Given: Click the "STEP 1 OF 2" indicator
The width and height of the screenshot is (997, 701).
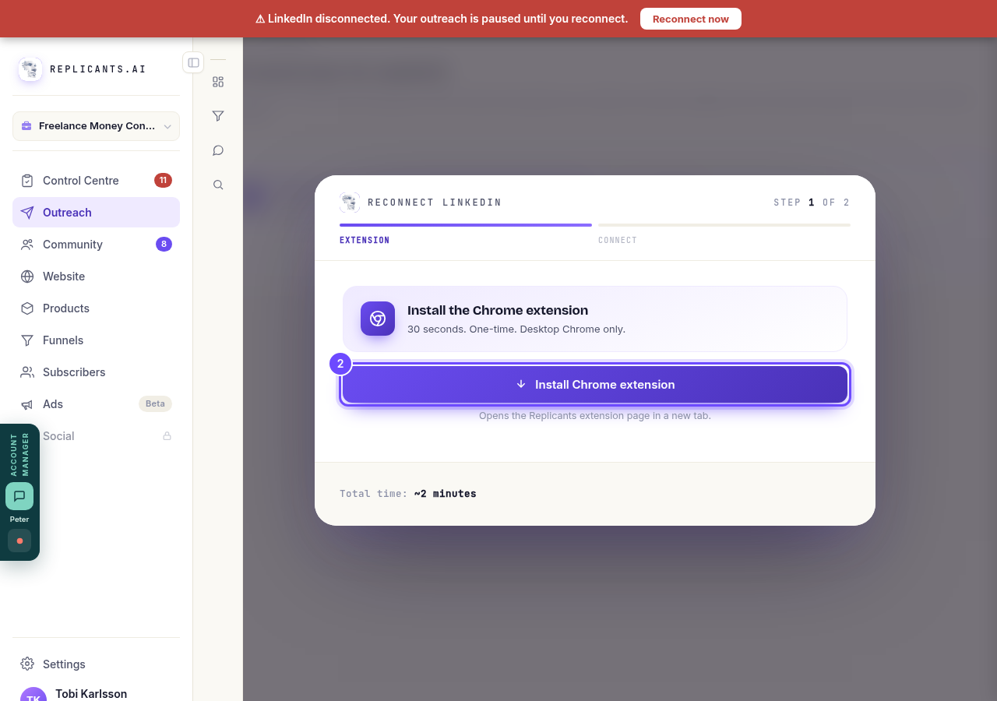Looking at the screenshot, I should [812, 203].
